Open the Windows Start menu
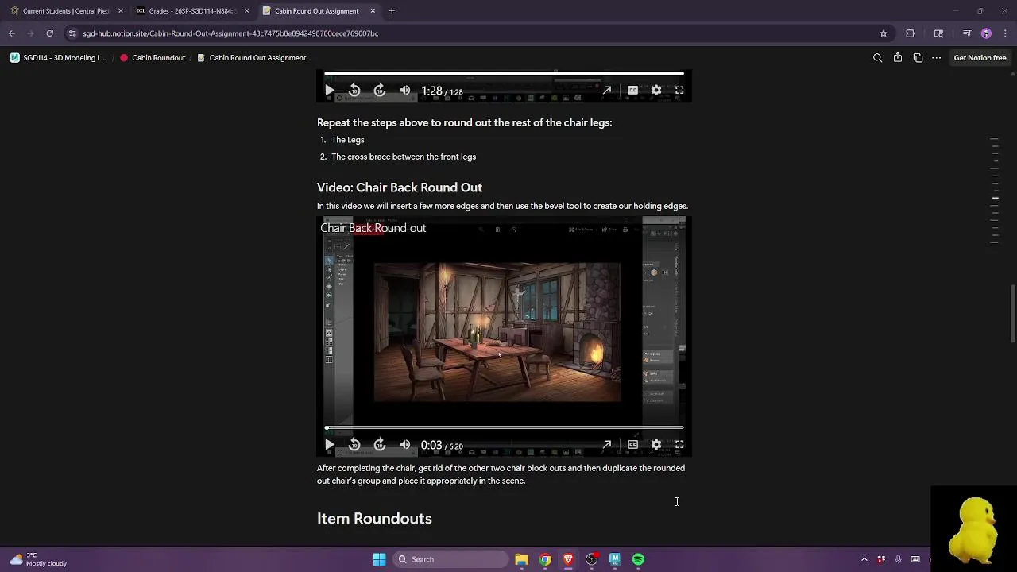 379,559
